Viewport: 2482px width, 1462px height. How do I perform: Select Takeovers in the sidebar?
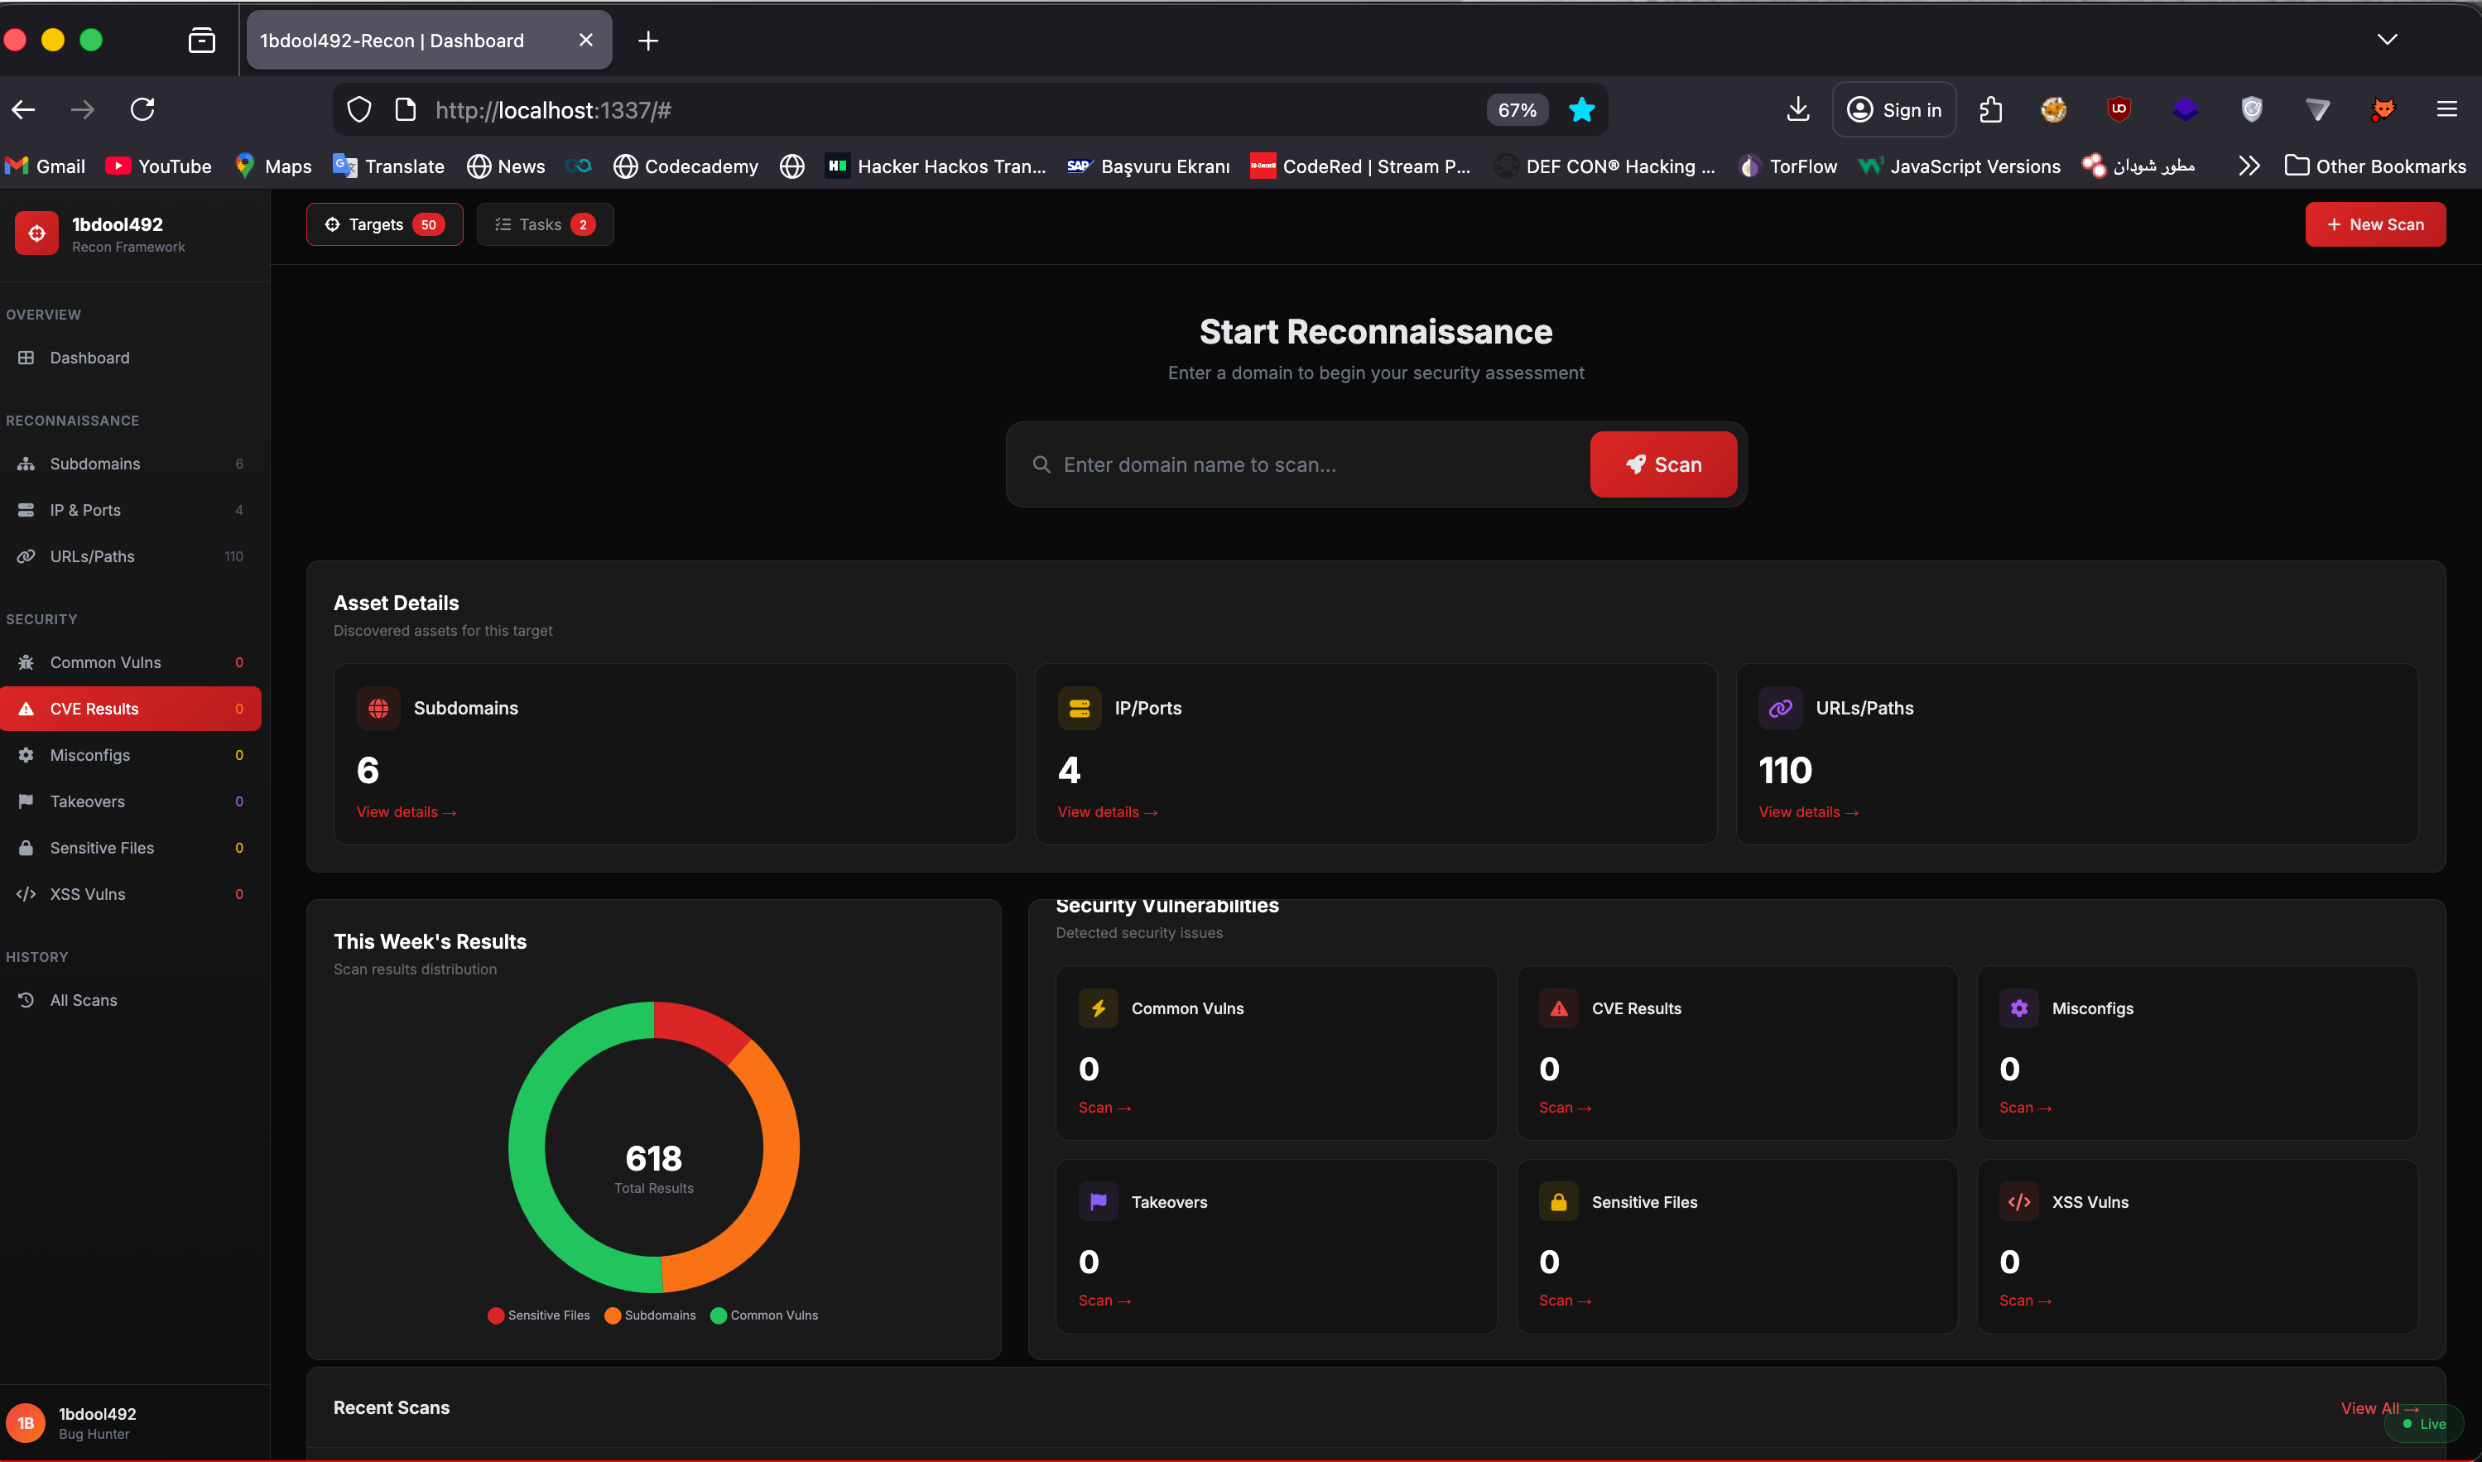(x=84, y=801)
